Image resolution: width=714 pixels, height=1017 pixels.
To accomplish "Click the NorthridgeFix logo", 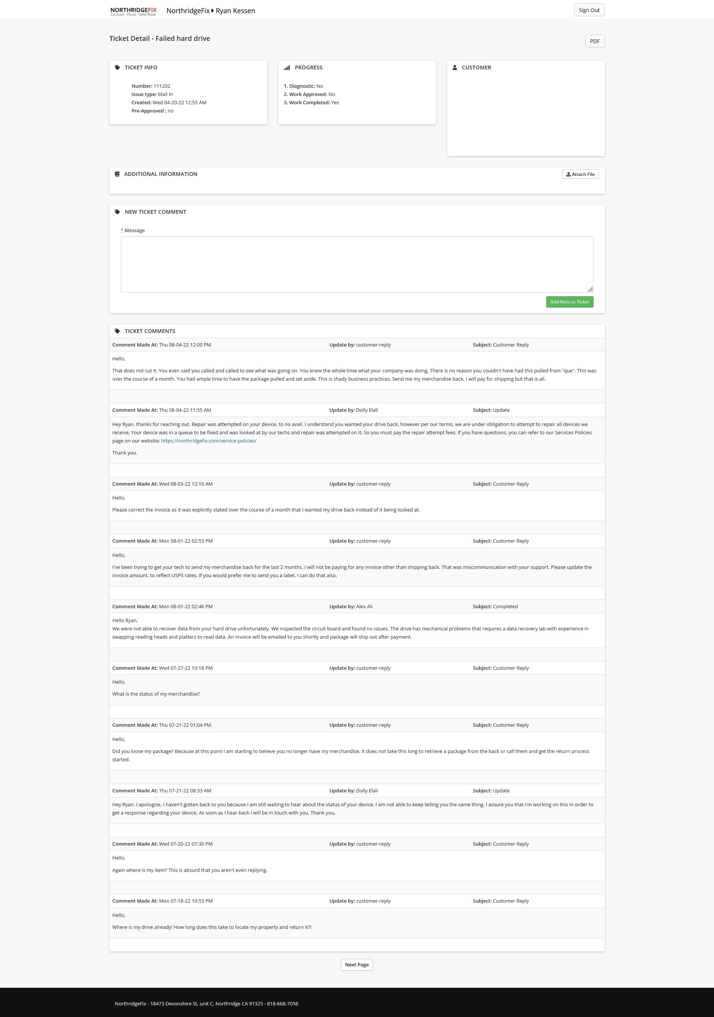I will pyautogui.click(x=134, y=11).
